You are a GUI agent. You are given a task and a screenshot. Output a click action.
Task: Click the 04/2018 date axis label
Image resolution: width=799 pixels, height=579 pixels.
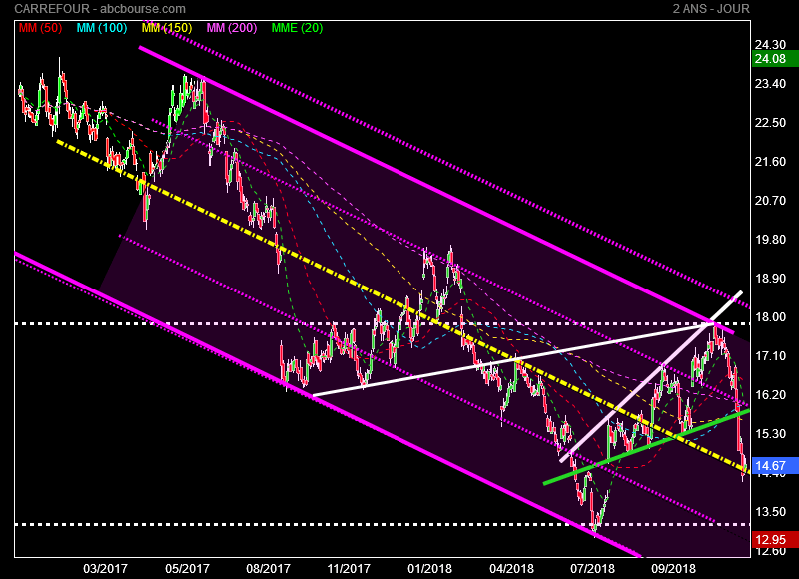click(x=511, y=568)
